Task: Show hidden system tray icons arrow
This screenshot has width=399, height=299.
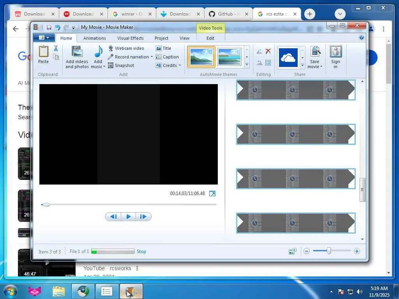Action: (331, 292)
